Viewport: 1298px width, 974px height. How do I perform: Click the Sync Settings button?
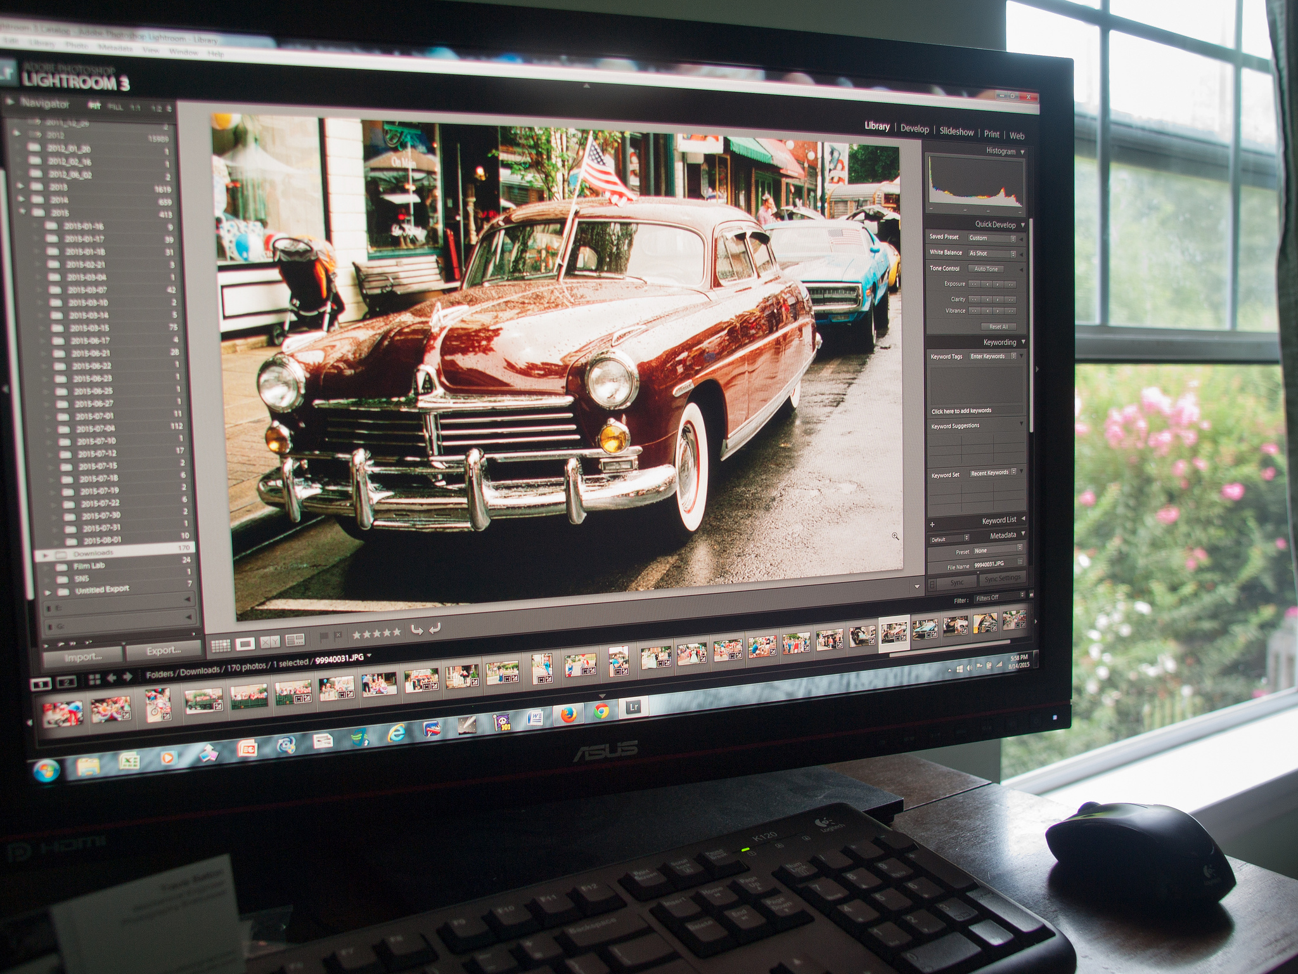click(x=1001, y=578)
